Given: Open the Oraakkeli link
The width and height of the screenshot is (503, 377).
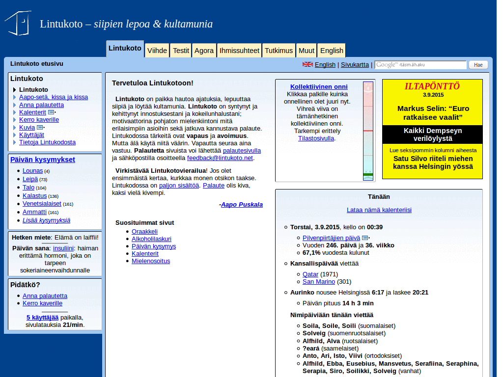Looking at the screenshot, I should (x=144, y=232).
